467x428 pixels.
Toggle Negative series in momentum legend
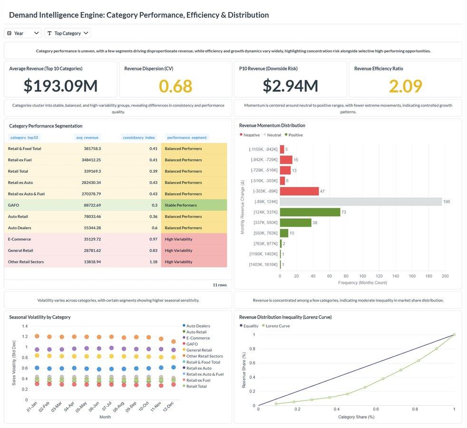click(250, 135)
